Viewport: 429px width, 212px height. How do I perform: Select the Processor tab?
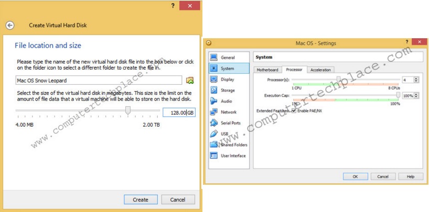(294, 70)
